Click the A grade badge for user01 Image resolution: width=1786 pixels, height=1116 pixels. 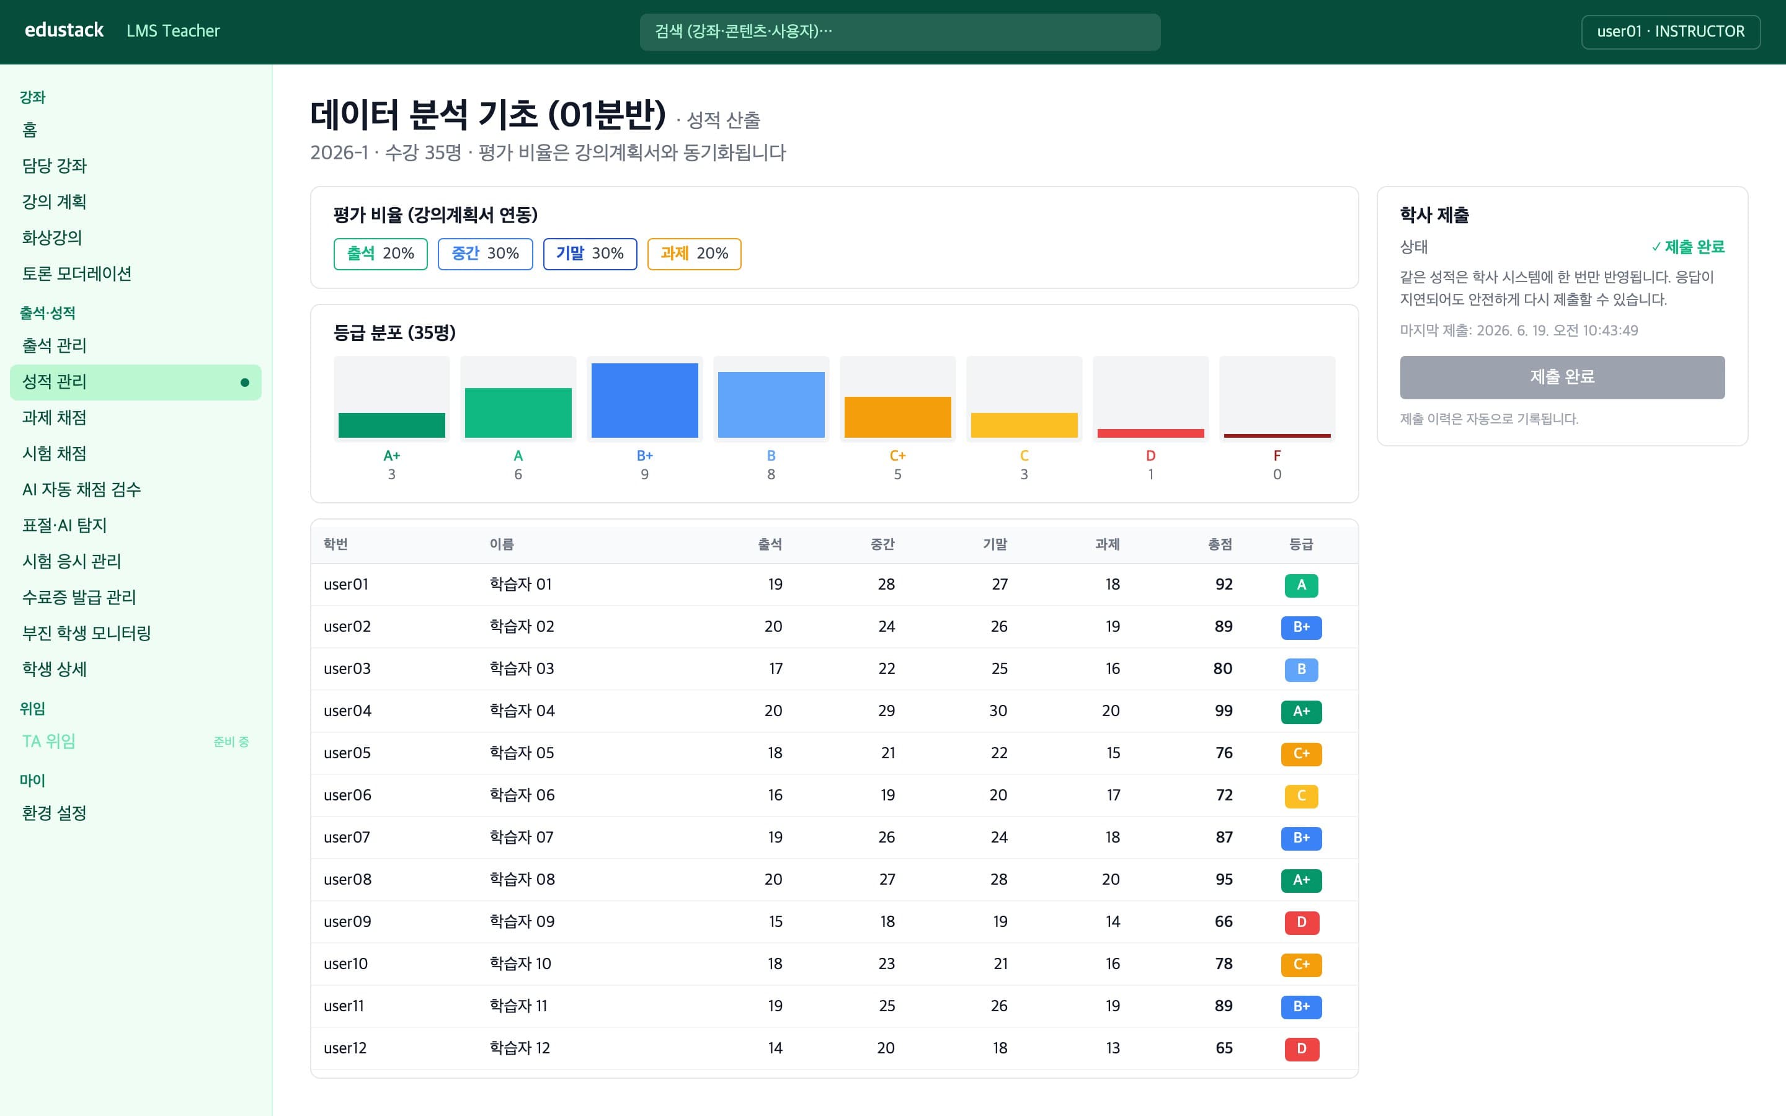coord(1301,585)
